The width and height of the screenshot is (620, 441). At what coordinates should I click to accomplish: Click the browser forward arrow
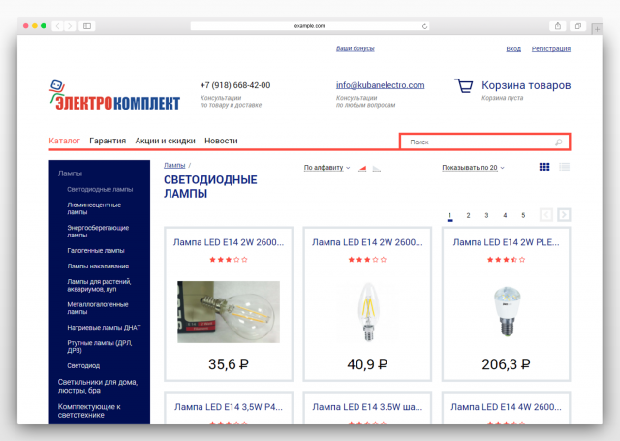(70, 26)
